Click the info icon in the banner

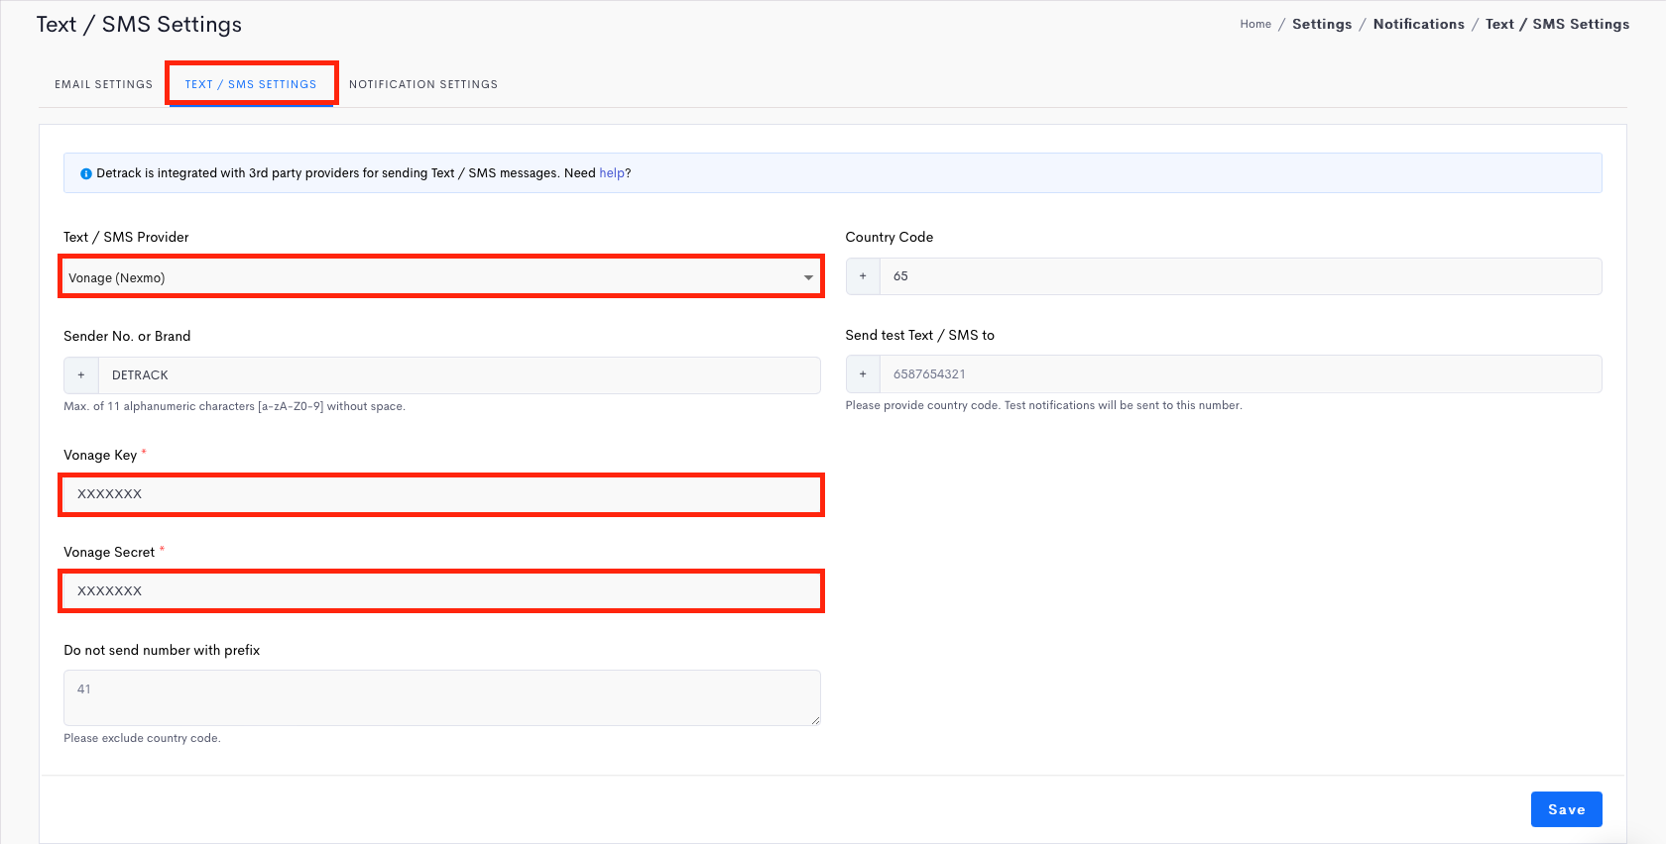[86, 173]
